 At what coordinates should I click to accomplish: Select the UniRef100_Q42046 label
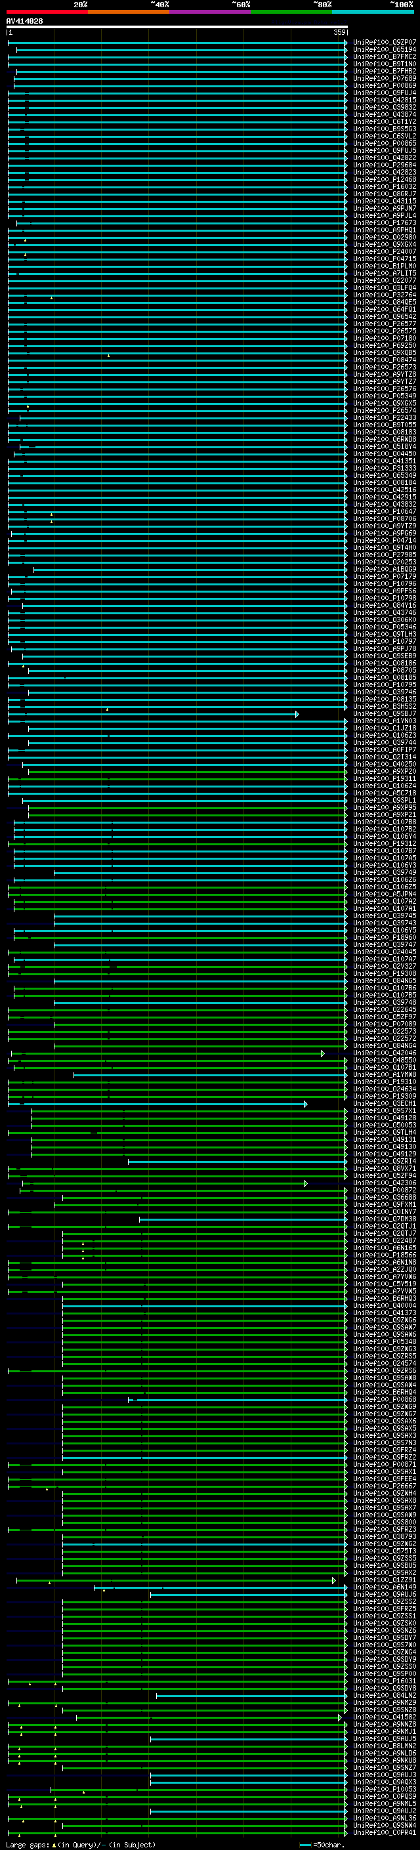coord(384,1053)
